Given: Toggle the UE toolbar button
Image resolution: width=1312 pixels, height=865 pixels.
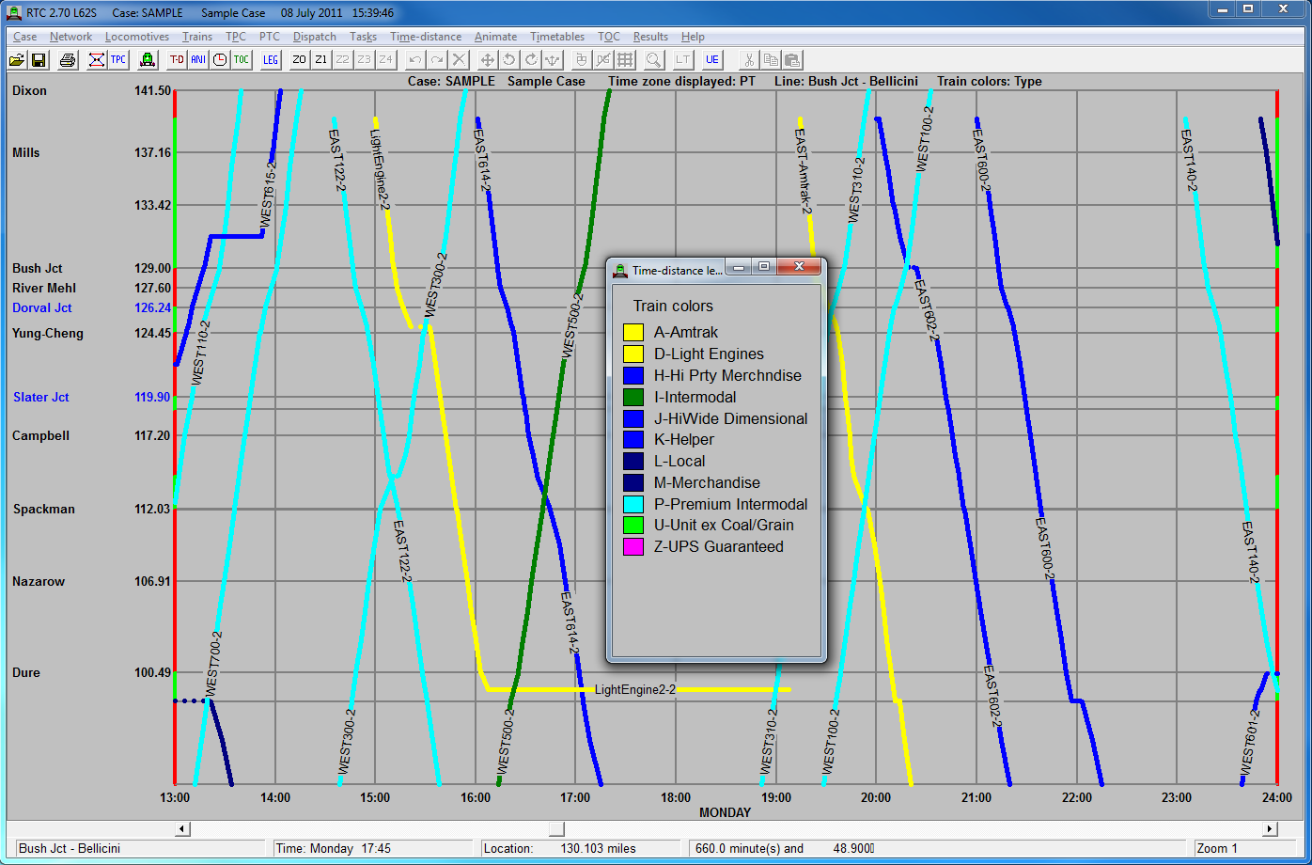Looking at the screenshot, I should tap(711, 60).
